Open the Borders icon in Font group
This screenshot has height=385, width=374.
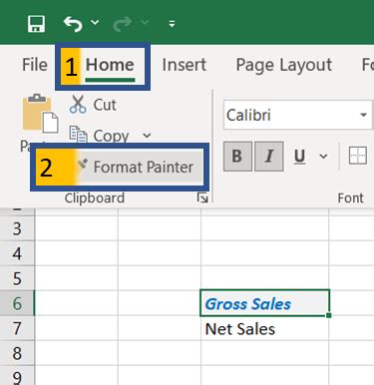tap(358, 156)
